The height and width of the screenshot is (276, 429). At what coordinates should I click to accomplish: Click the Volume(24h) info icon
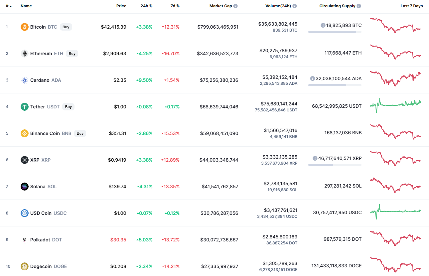295,6
